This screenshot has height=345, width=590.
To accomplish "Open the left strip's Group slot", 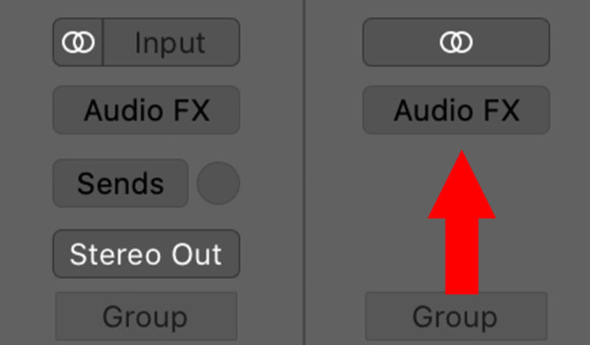I will [146, 316].
